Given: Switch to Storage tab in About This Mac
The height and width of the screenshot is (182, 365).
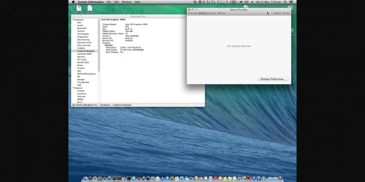Looking at the screenshot, I should pos(212,13).
